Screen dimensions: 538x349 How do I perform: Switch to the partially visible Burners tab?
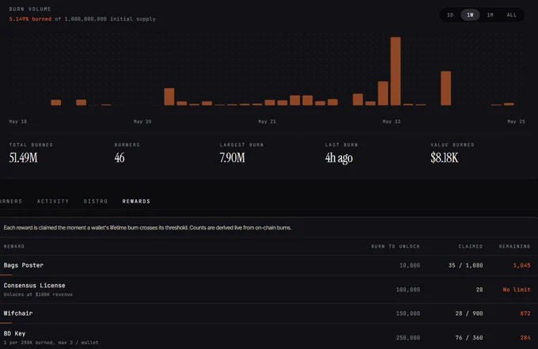pos(11,202)
